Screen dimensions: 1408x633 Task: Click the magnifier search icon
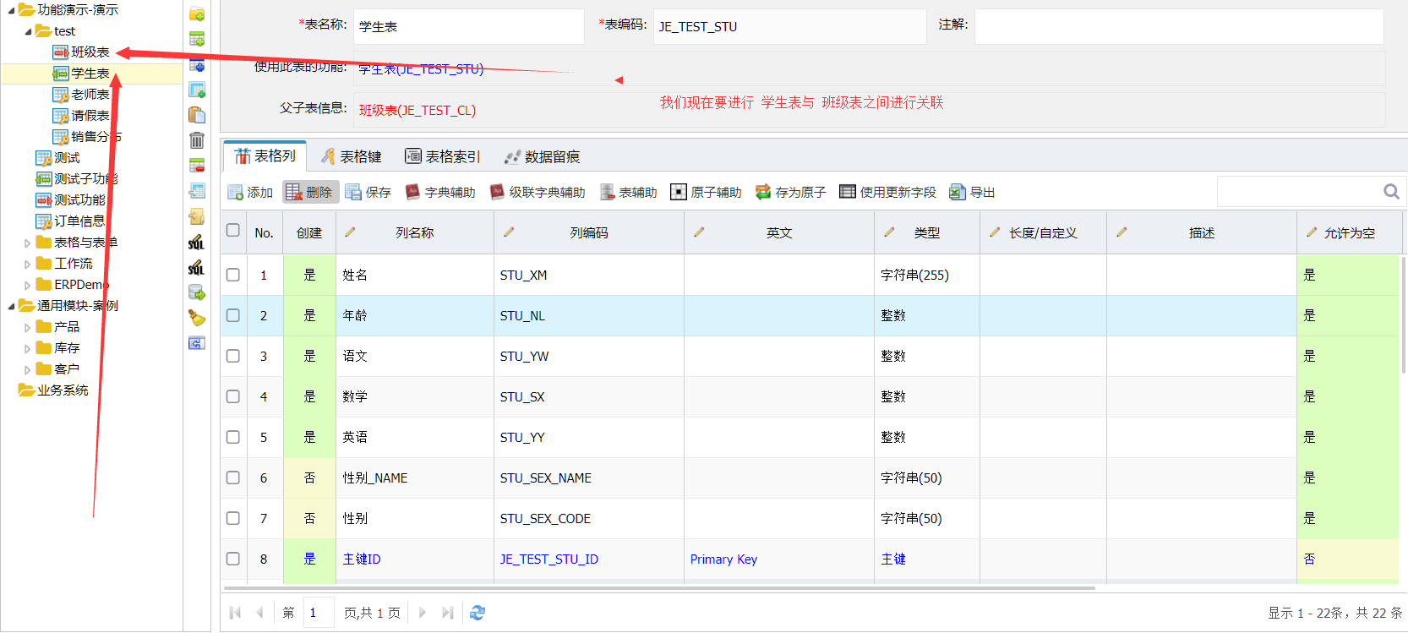click(1391, 192)
